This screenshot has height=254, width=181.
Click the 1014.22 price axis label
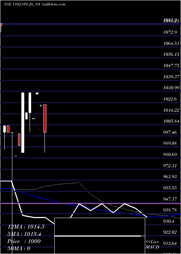click(171, 110)
